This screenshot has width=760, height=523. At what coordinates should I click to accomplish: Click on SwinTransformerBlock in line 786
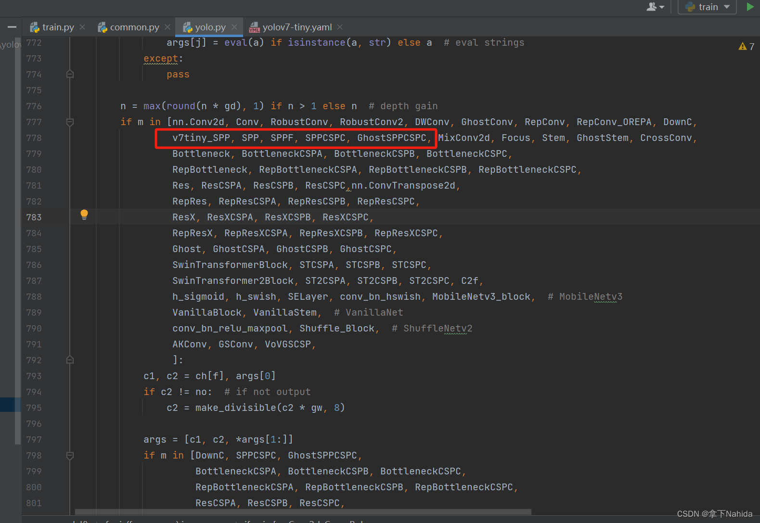pyautogui.click(x=230, y=265)
